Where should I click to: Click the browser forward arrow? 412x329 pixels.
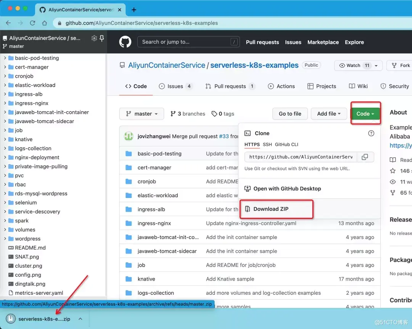click(20, 23)
